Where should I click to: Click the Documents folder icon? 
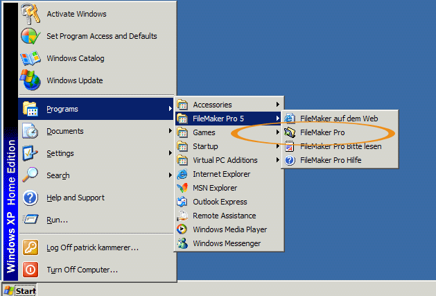click(30, 131)
